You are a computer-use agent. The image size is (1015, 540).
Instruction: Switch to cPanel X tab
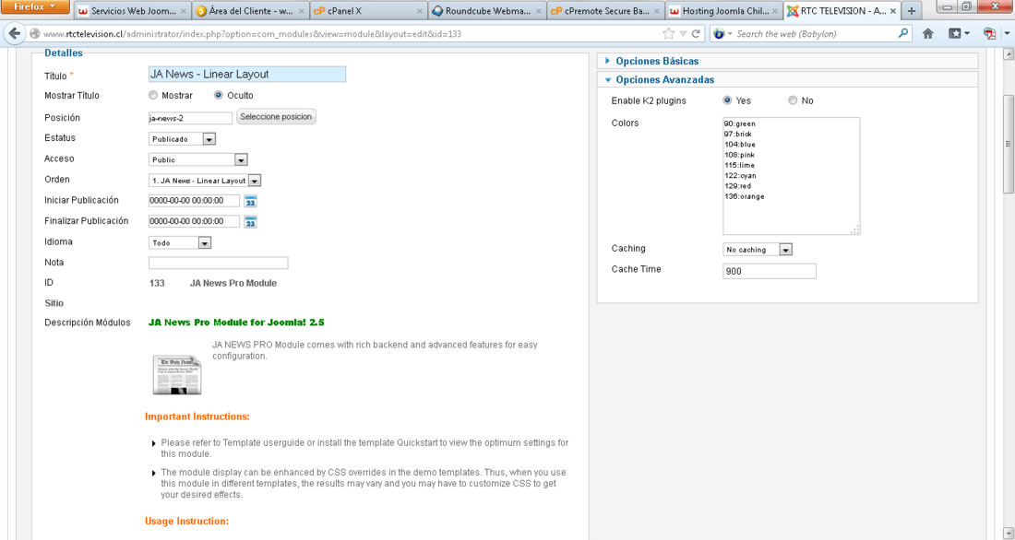[367, 11]
